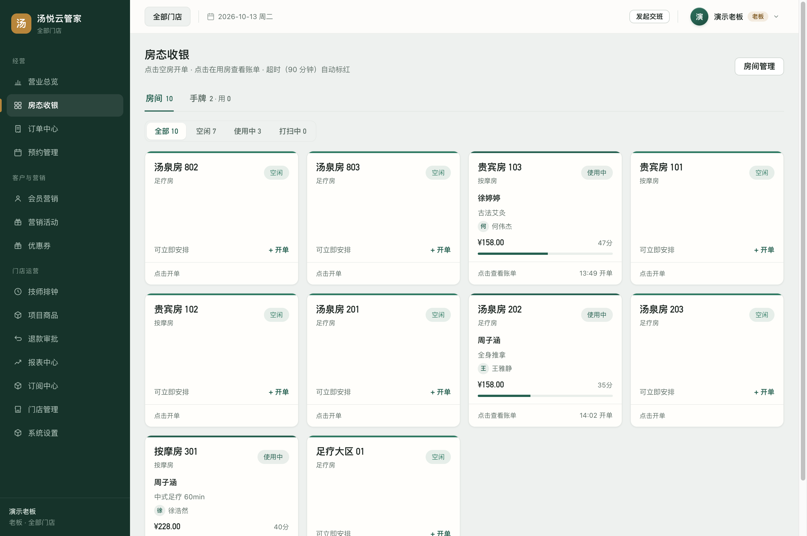Click the calendar icon beside the date
The height and width of the screenshot is (536, 807).
coord(210,17)
